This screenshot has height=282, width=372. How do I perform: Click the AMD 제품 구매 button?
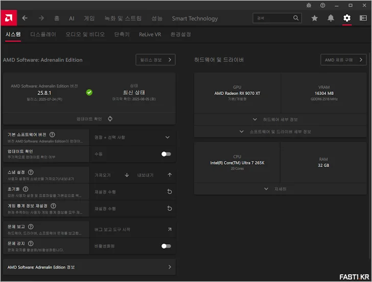[343, 60]
